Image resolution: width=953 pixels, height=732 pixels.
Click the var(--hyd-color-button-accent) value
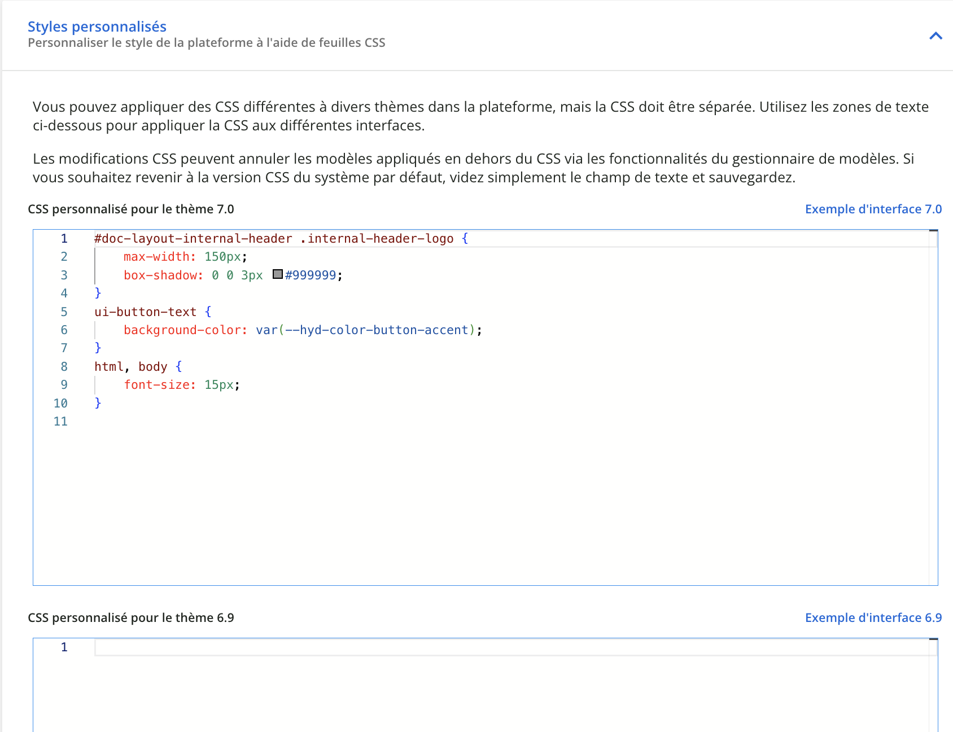(x=366, y=330)
